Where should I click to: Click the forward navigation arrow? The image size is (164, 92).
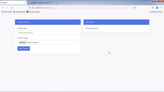tap(7, 8)
